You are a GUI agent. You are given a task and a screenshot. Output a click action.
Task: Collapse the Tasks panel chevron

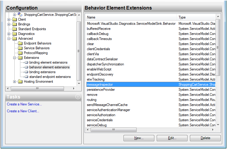78,97
